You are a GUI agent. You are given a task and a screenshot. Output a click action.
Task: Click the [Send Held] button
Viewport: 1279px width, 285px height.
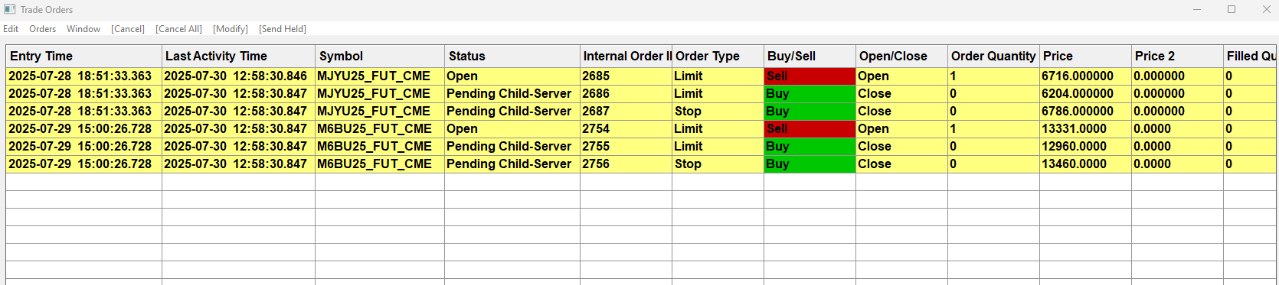click(x=283, y=28)
